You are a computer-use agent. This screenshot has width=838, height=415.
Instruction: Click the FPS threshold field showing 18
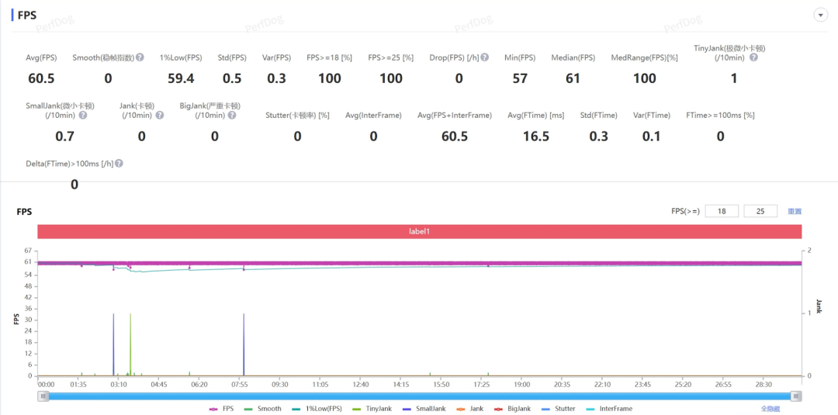click(722, 211)
